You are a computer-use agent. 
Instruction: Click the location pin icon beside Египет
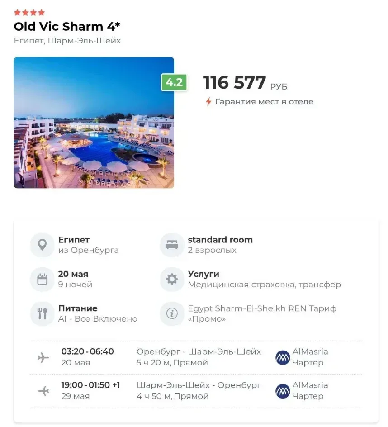pyautogui.click(x=42, y=245)
